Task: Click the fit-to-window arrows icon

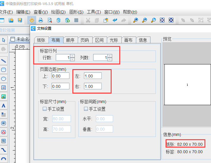Action: (x=162, y=20)
